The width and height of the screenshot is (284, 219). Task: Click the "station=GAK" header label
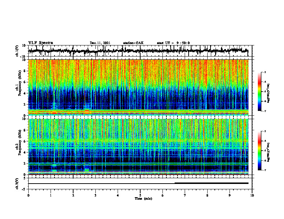pos(133,43)
